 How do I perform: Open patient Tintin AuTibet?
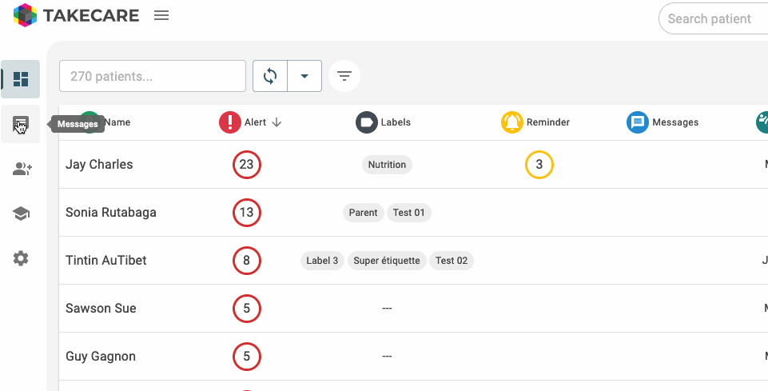pos(106,260)
